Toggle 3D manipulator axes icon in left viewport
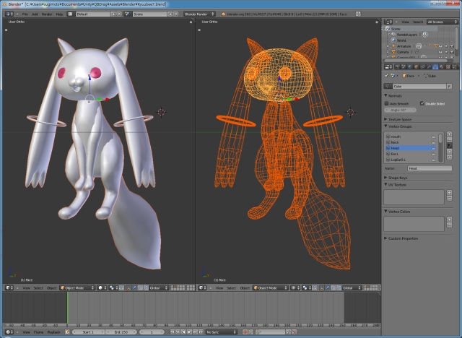 [x=128, y=287]
